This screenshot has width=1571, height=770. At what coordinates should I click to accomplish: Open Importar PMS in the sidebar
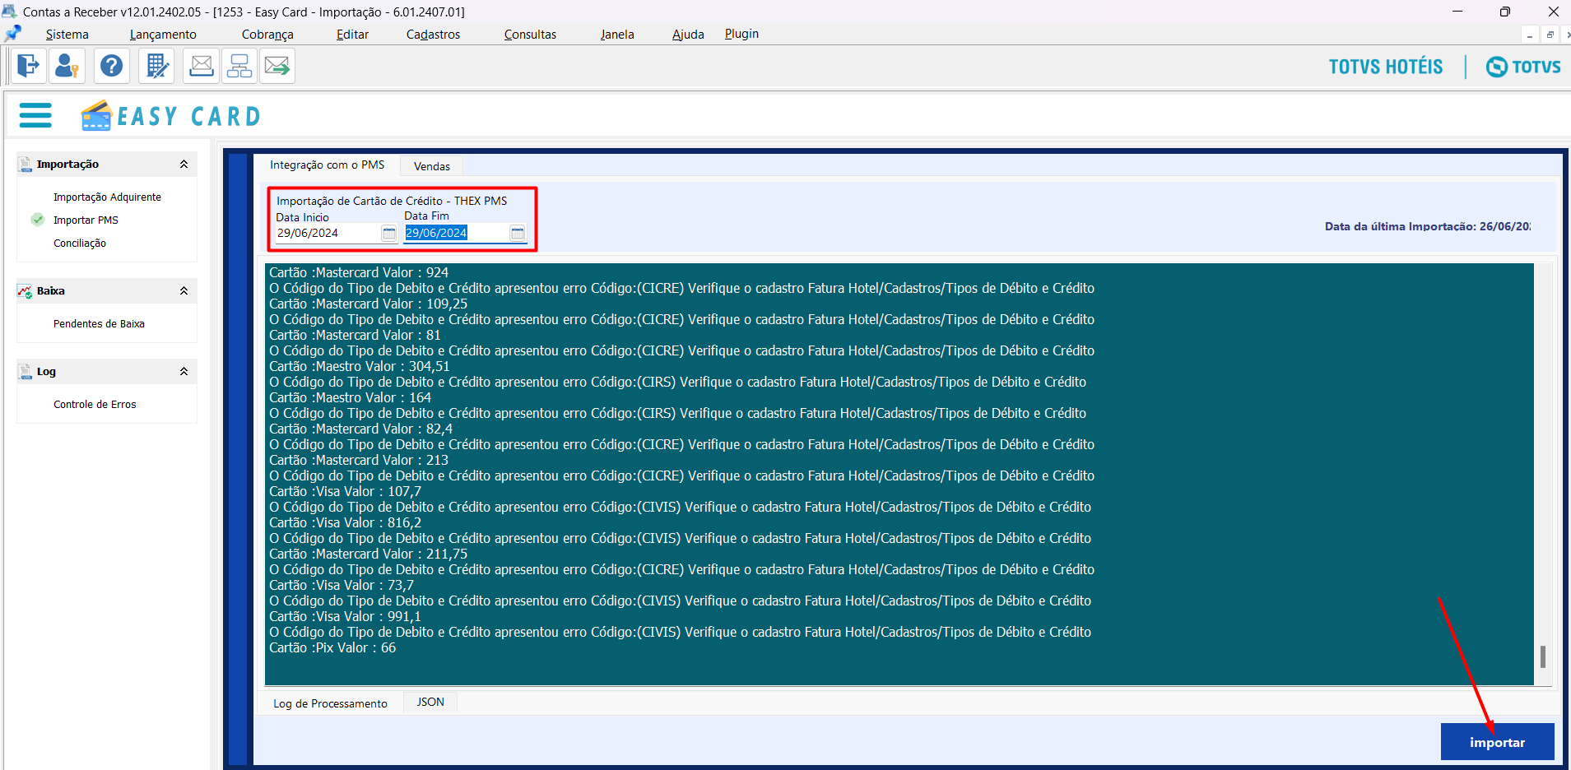(86, 220)
